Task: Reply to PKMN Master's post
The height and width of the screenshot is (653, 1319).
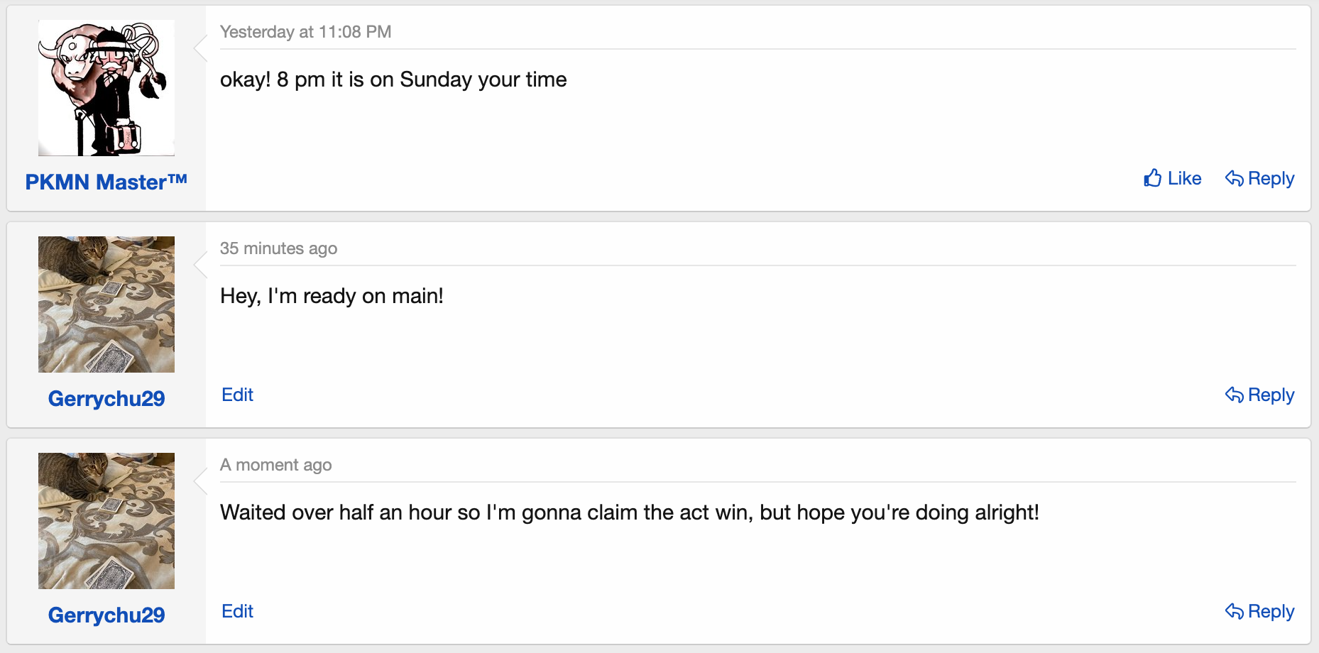Action: point(1270,178)
